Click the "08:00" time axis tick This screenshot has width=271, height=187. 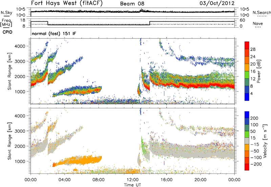[99, 180]
